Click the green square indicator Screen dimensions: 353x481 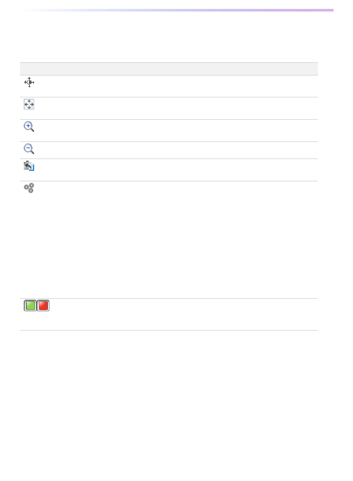(x=30, y=306)
